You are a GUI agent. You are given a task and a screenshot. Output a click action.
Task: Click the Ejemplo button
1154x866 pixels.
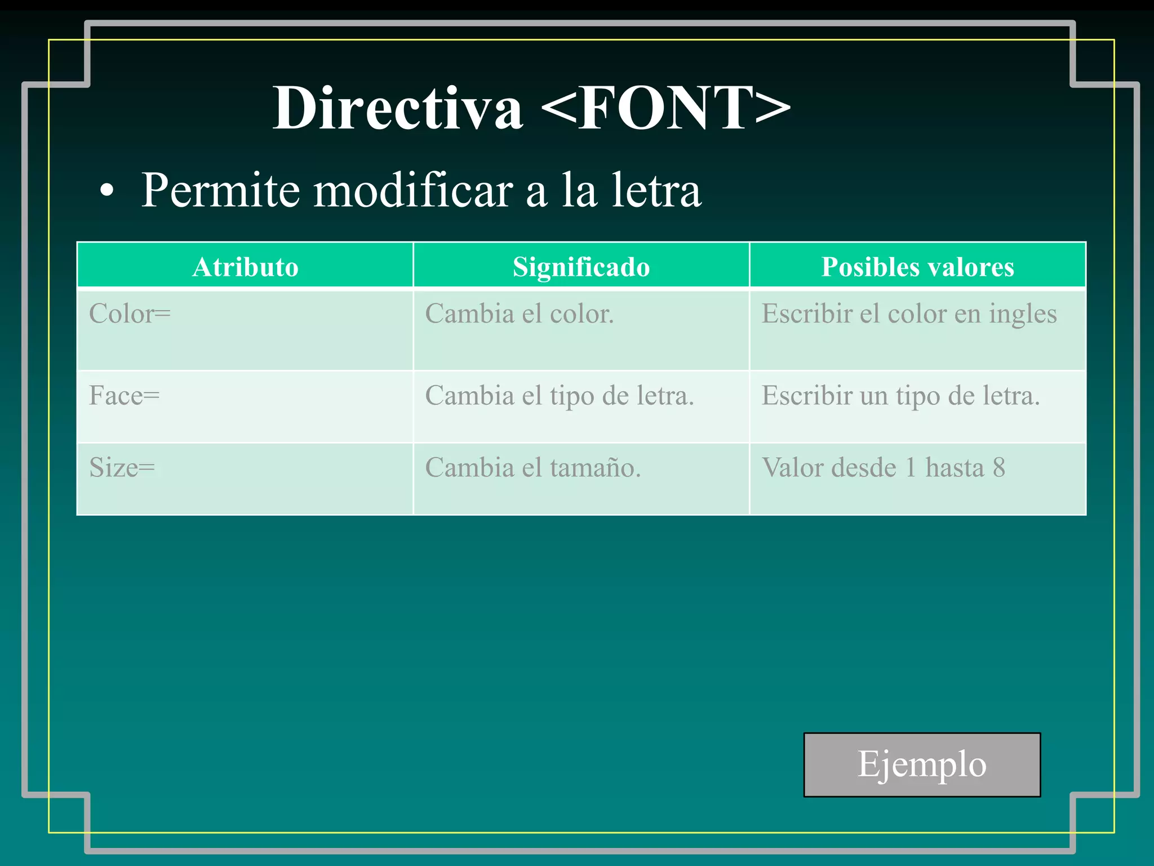[922, 765]
